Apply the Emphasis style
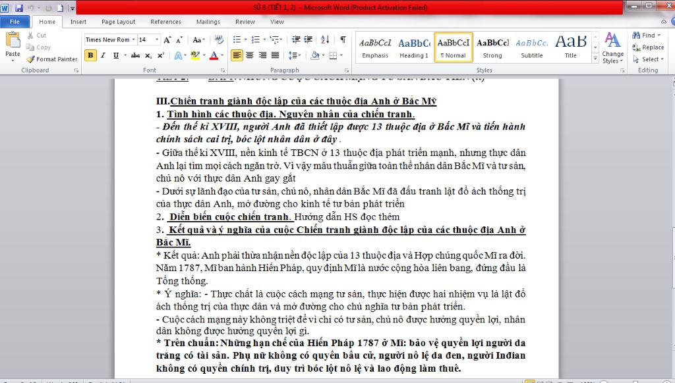Viewport: 675px width, 383px height. tap(375, 48)
